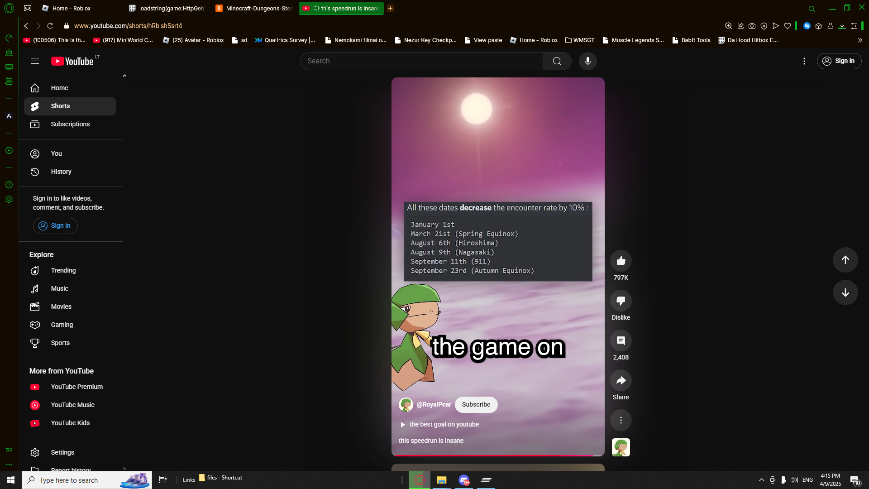The image size is (869, 489).
Task: Open the volume control in system tray
Action: coord(794,480)
